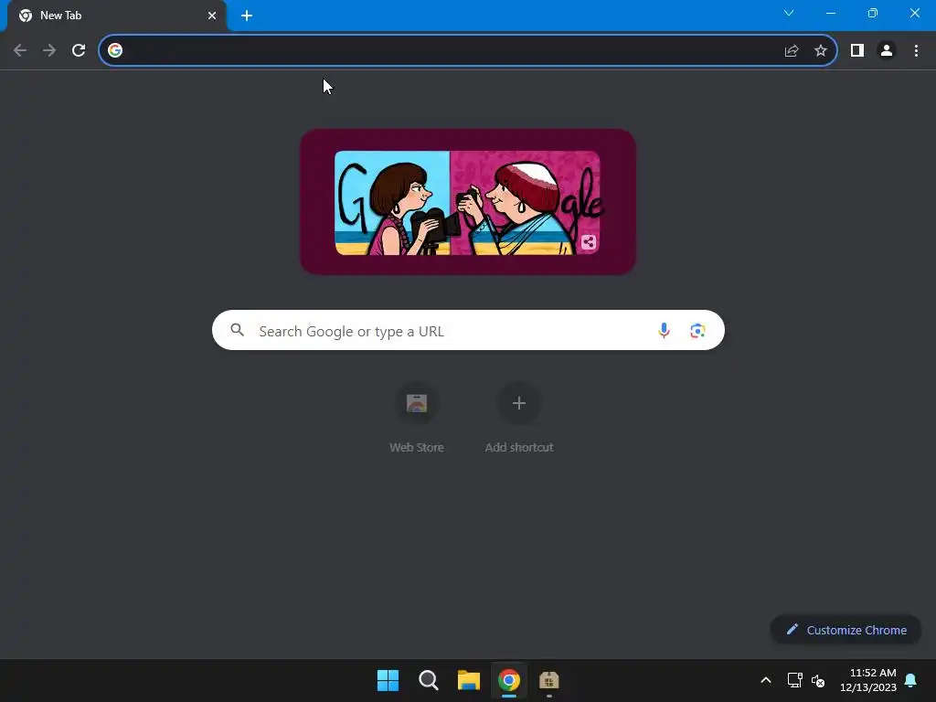Open the package app in taskbar

549,680
